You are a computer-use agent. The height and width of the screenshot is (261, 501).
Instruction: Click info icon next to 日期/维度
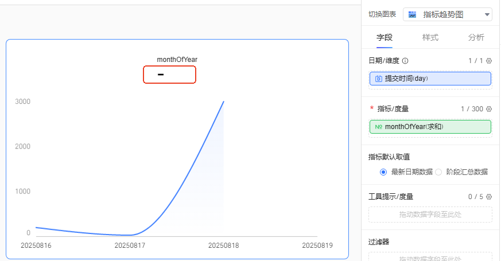(x=405, y=61)
